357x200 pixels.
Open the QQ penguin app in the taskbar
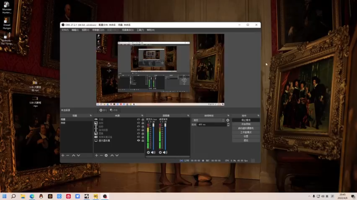click(41, 196)
